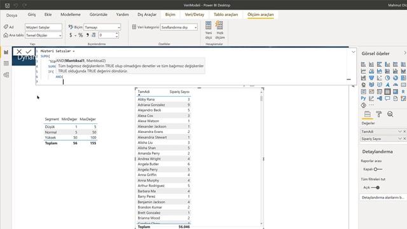
Task: Open the Format paint roller tab
Action: pyautogui.click(x=379, y=114)
